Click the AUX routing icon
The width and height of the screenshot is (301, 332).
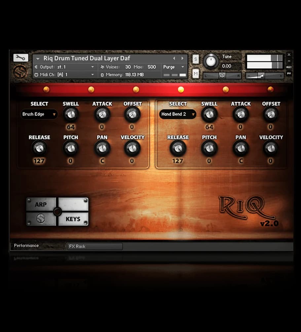[x=289, y=67]
